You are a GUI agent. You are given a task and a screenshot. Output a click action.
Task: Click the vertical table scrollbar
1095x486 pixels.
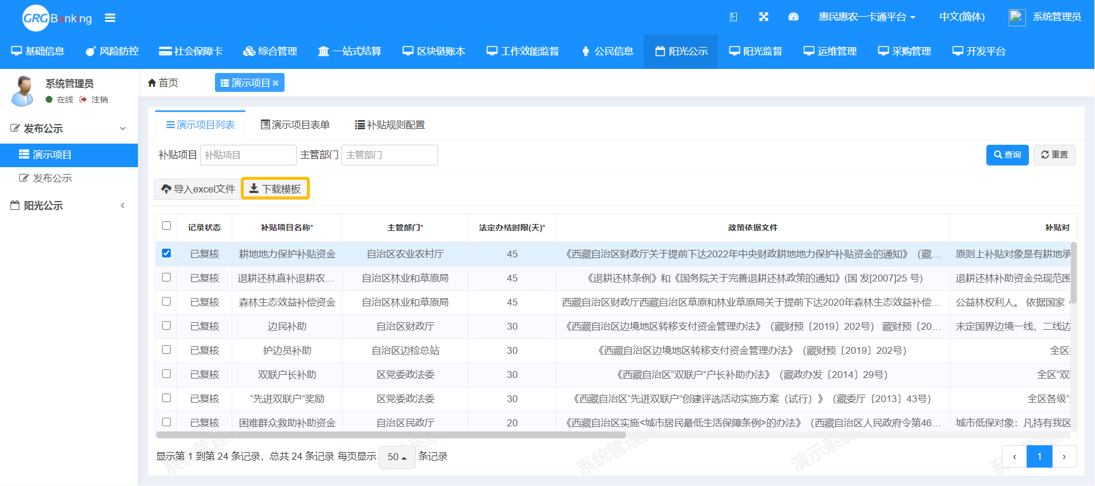click(1073, 273)
